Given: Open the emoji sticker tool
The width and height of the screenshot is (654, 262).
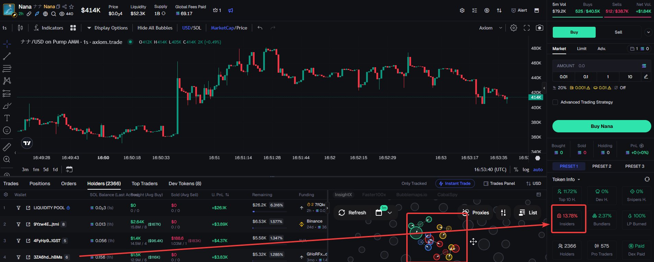Looking at the screenshot, I should click(x=7, y=130).
